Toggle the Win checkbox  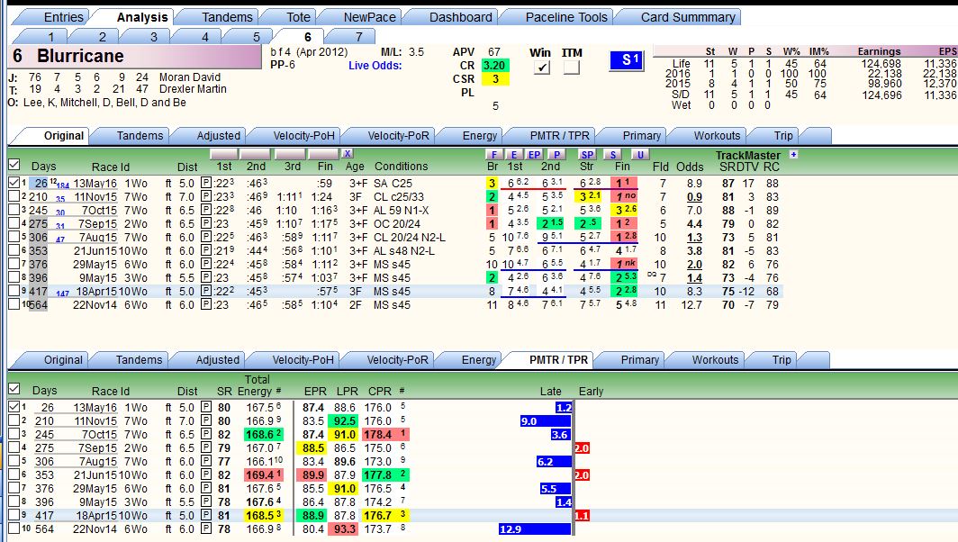(x=541, y=68)
